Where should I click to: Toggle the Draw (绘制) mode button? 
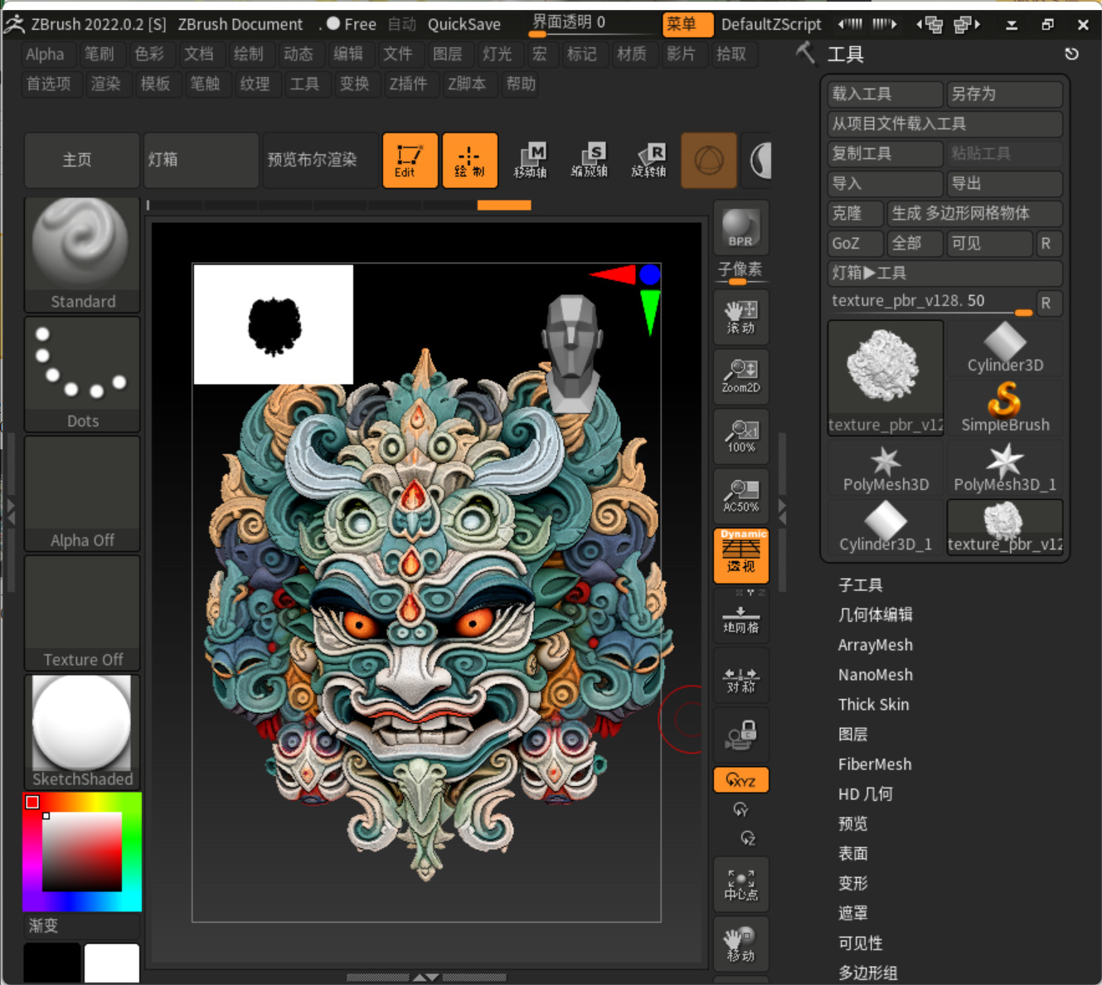[x=470, y=160]
